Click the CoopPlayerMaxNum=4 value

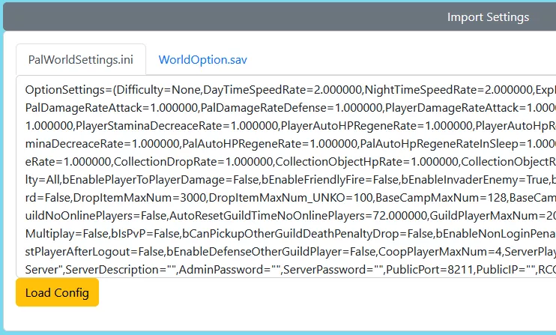(x=440, y=252)
